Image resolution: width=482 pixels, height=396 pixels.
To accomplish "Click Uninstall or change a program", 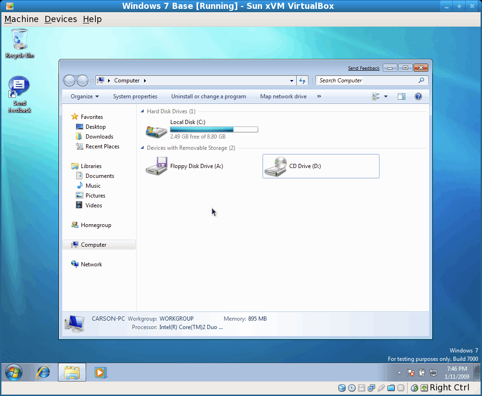I will [x=208, y=96].
